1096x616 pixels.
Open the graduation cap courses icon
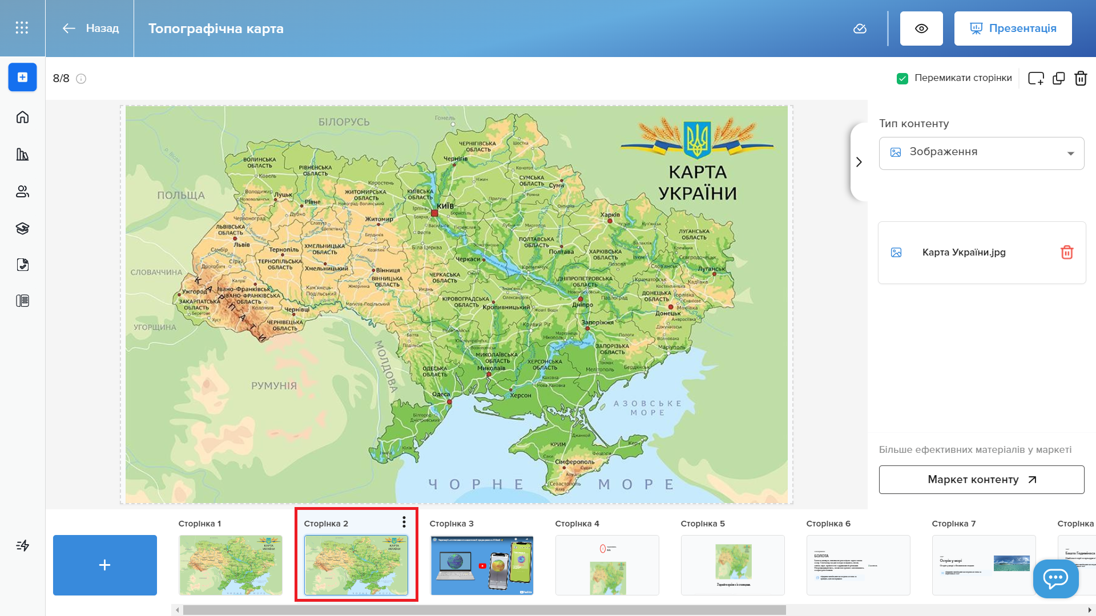(x=22, y=229)
